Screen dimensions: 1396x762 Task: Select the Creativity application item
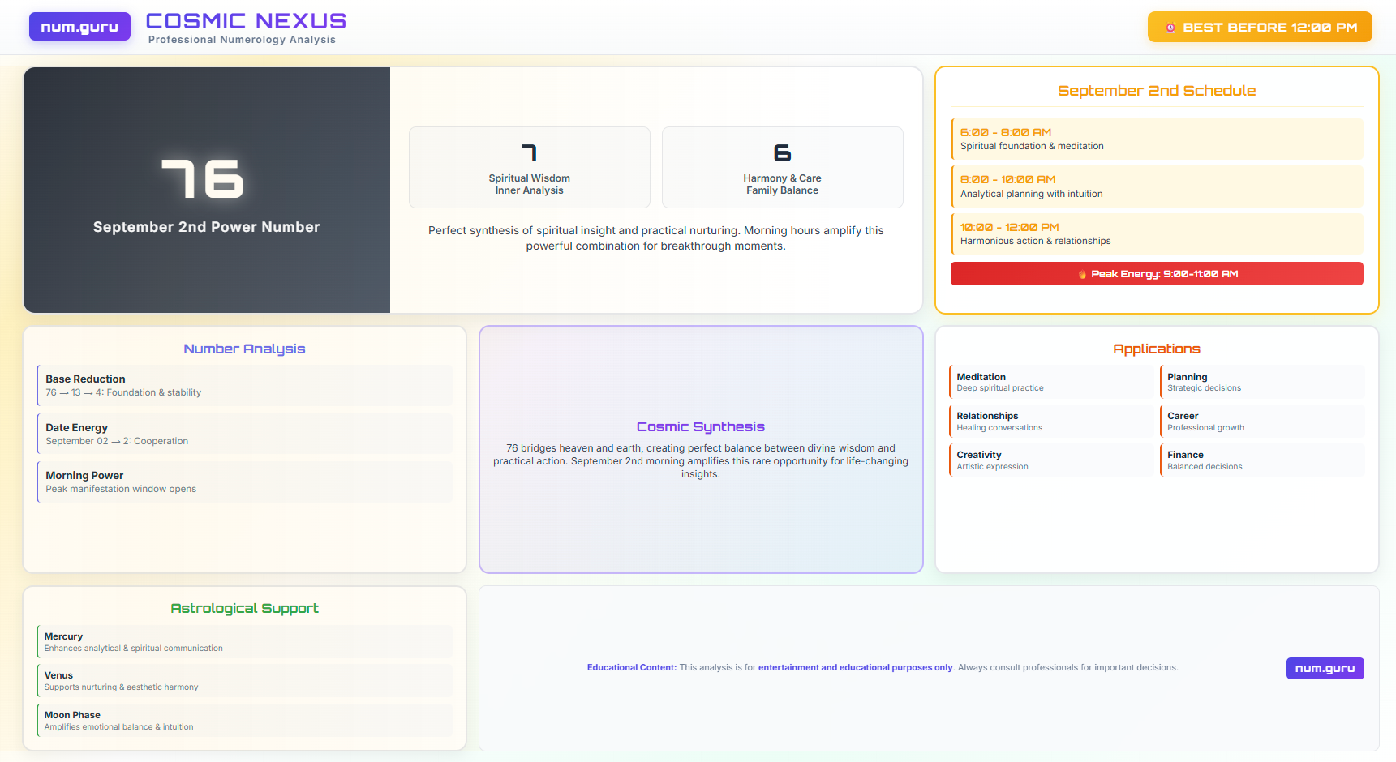tap(1052, 460)
